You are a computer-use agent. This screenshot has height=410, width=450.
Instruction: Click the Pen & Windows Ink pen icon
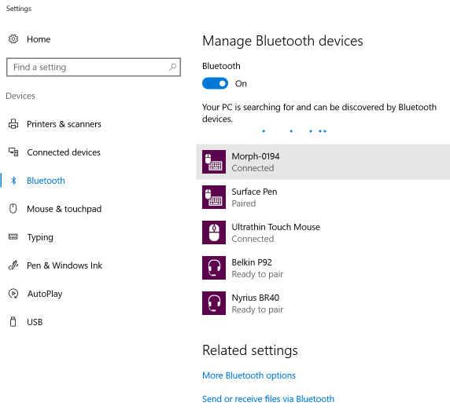coord(13,265)
